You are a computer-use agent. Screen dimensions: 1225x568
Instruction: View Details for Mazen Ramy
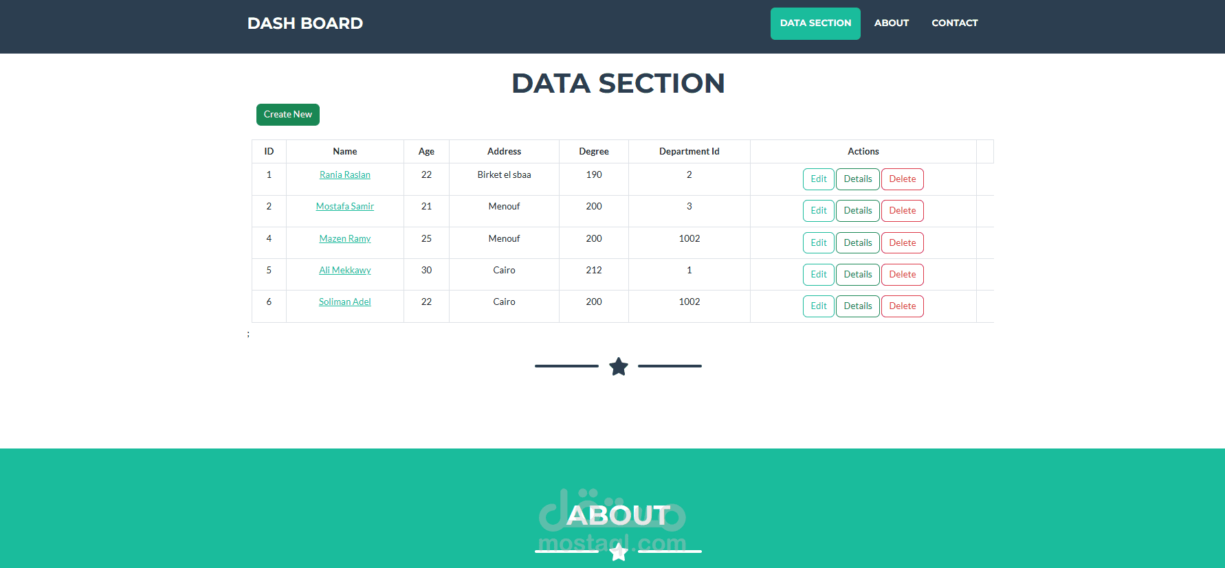(858, 243)
